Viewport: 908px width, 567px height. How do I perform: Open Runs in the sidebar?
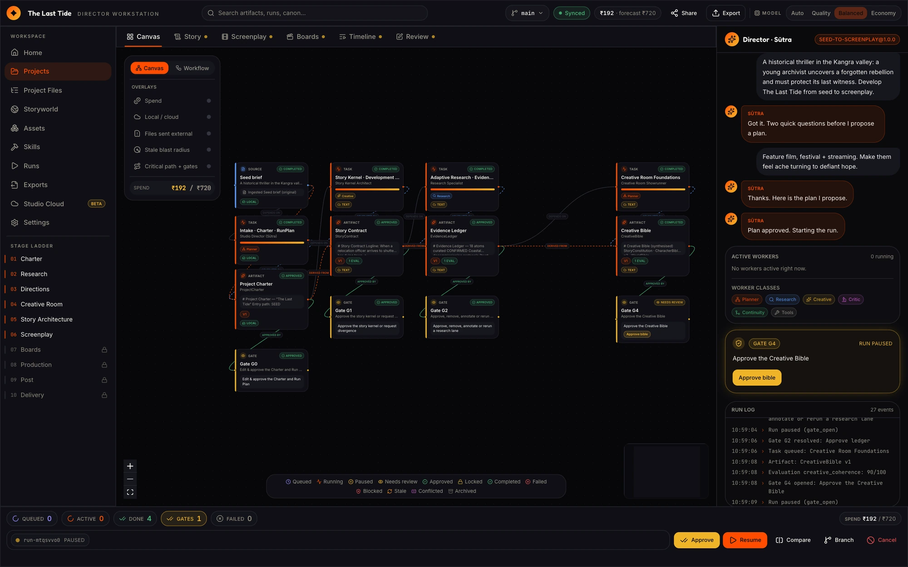[58, 166]
